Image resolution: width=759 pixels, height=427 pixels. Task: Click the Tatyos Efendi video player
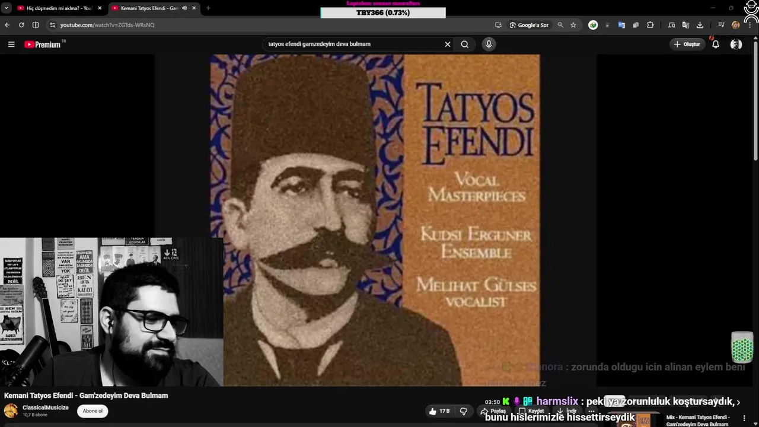[375, 220]
